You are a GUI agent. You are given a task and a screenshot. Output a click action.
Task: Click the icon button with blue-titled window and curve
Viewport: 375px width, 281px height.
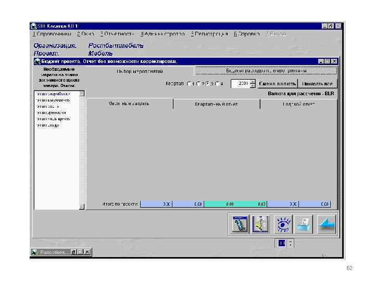(240, 224)
